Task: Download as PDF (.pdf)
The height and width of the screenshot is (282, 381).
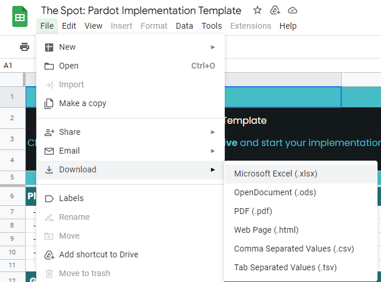Action: (x=253, y=211)
